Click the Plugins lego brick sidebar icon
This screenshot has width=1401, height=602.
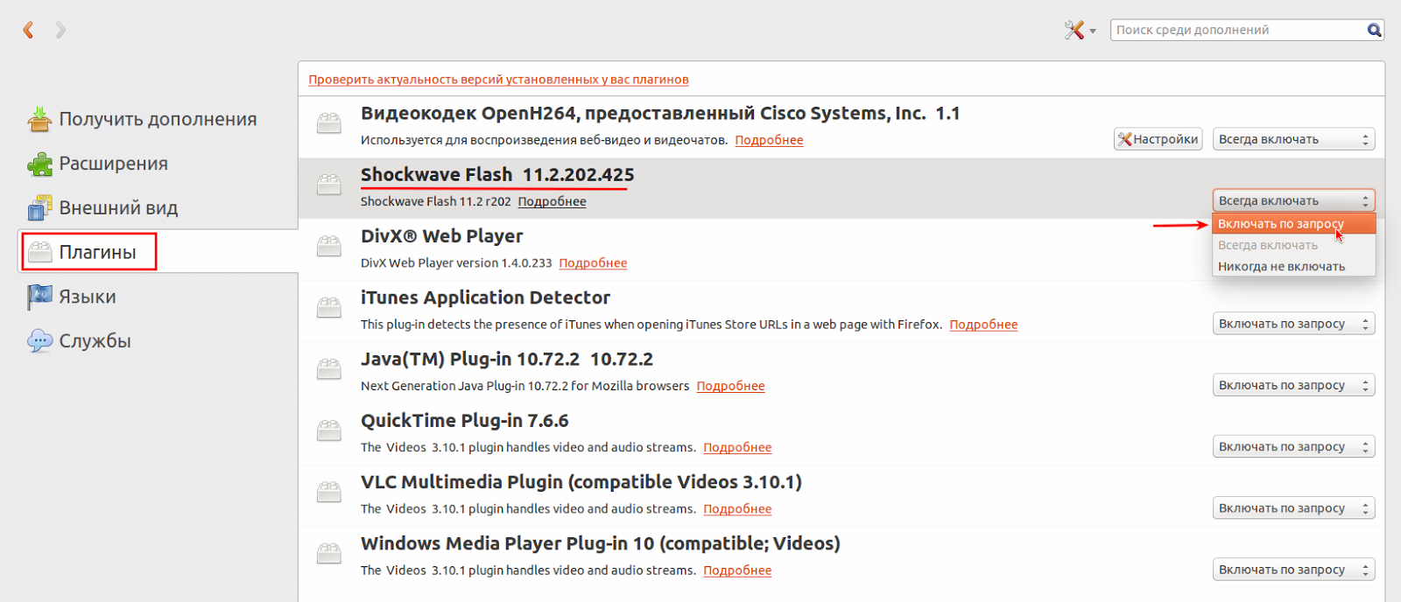point(39,252)
